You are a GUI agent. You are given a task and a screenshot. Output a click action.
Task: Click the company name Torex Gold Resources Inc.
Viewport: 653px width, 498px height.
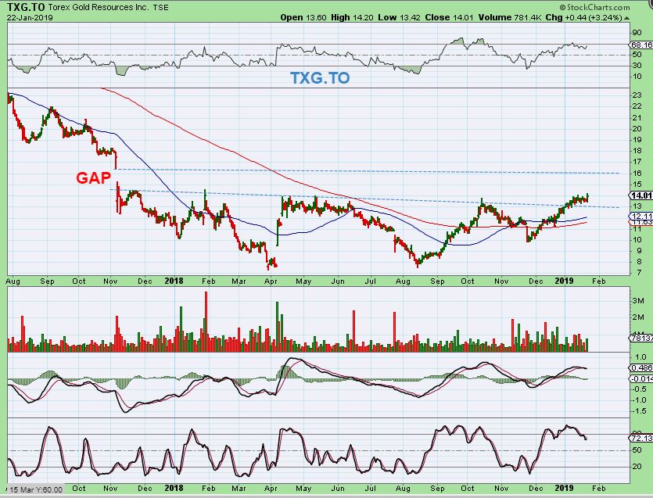pyautogui.click(x=99, y=8)
